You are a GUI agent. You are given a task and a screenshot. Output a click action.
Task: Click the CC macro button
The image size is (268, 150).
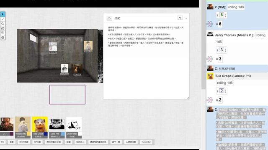pyautogui.click(x=3, y=142)
